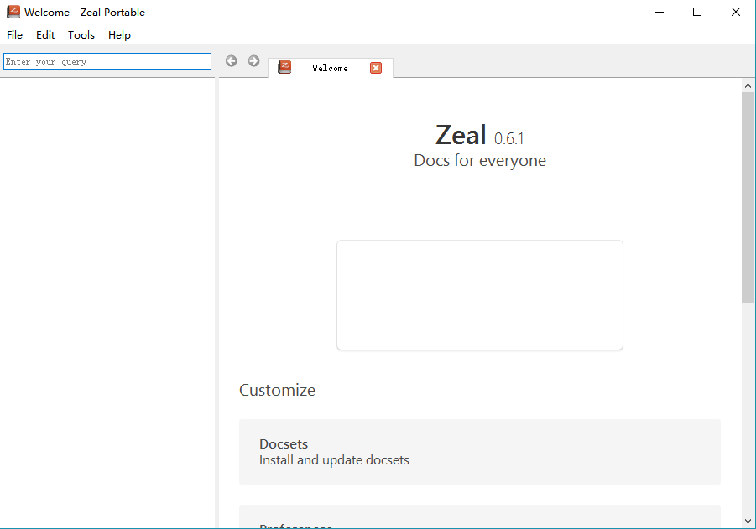
Task: Click the 'Docs for everyone' tagline
Action: [x=480, y=160]
